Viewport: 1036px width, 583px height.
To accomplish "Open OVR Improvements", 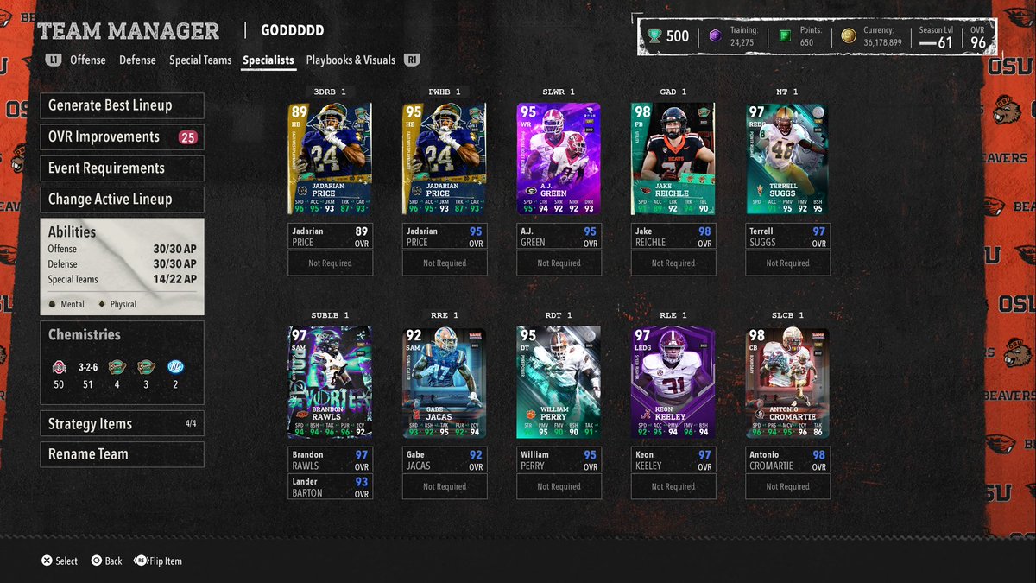I will tap(122, 136).
